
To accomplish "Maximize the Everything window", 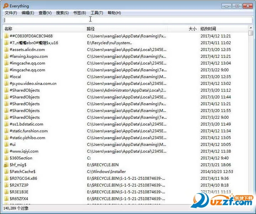I will 237,6.
